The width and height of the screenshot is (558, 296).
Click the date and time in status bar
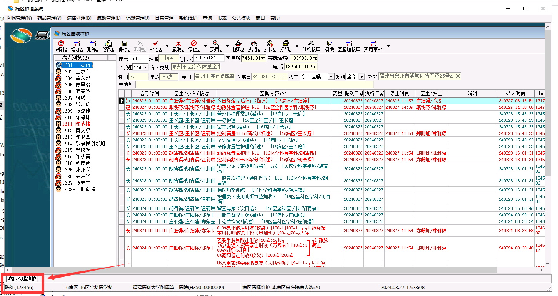tap(403, 288)
